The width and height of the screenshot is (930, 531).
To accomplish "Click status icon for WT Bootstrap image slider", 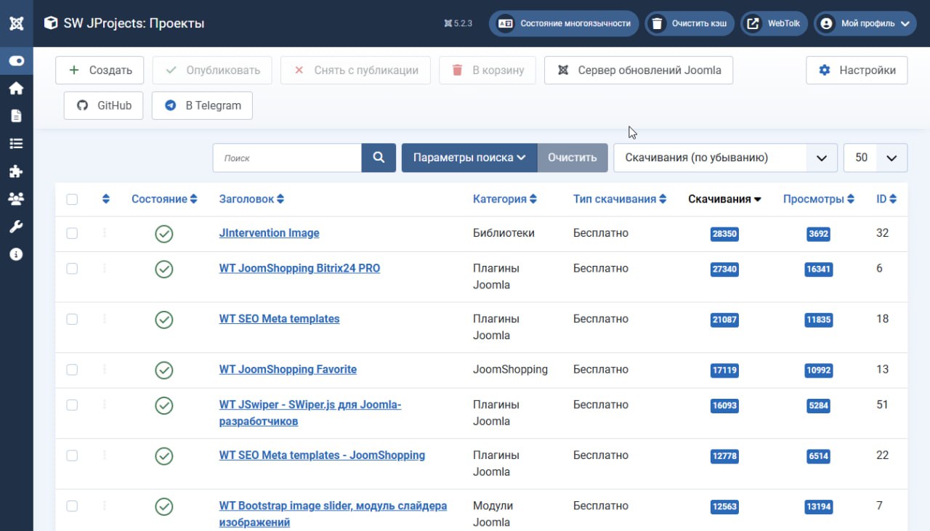I will pyautogui.click(x=164, y=506).
